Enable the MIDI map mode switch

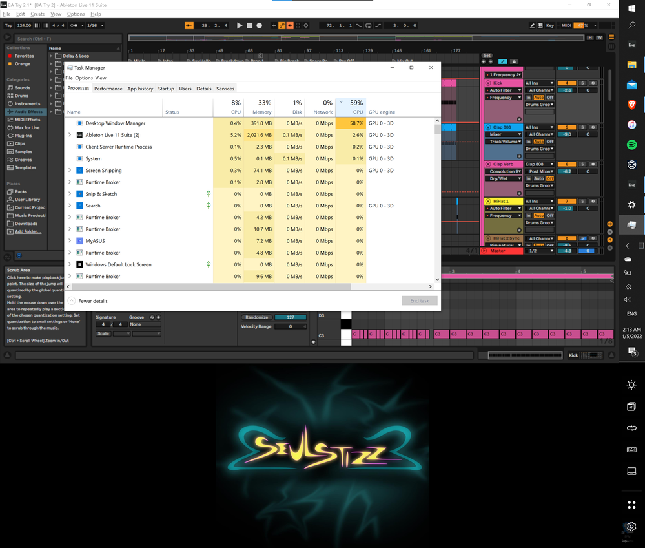pos(566,26)
